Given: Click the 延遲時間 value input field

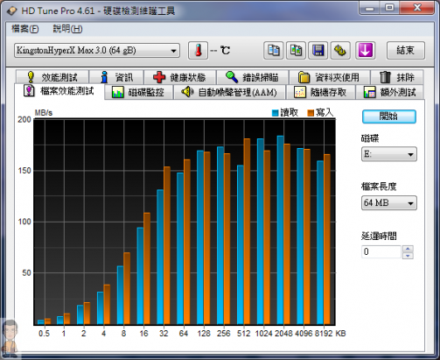Looking at the screenshot, I should point(381,251).
